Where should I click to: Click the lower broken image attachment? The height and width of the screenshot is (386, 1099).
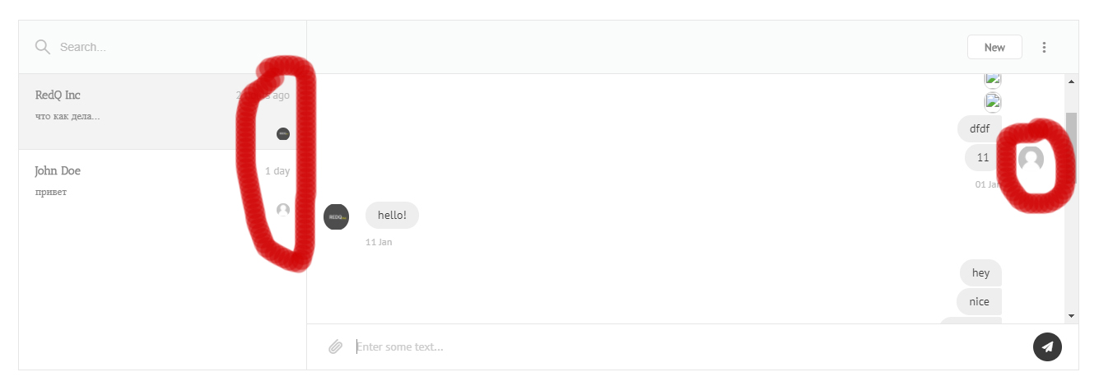pos(993,102)
